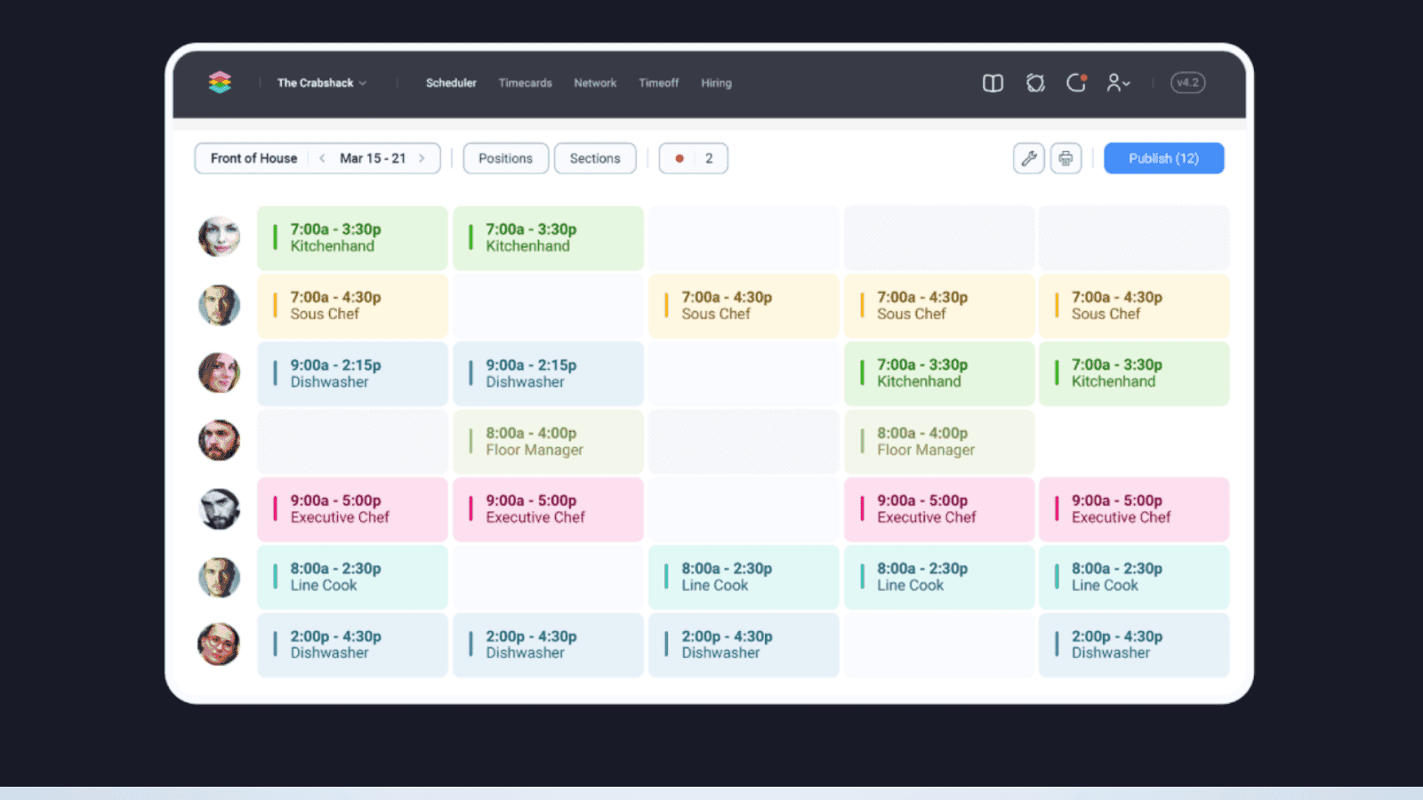The image size is (1423, 800).
Task: Toggle the Sections view
Action: pyautogui.click(x=595, y=158)
